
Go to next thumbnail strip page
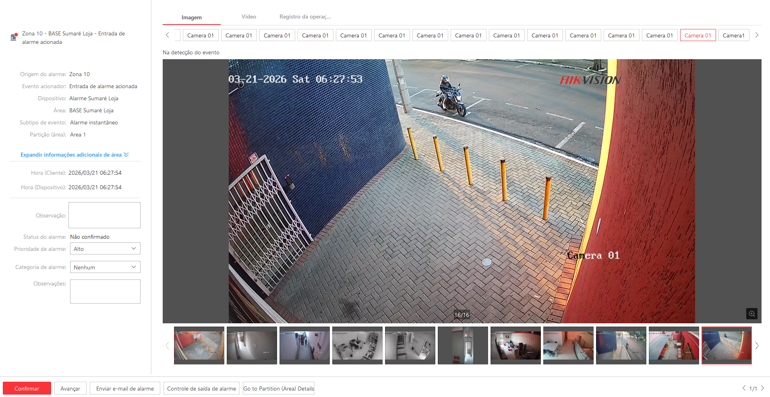point(757,346)
